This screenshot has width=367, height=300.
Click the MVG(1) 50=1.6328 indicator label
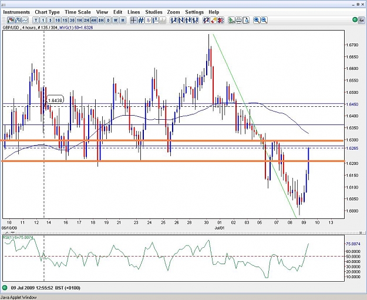76,28
